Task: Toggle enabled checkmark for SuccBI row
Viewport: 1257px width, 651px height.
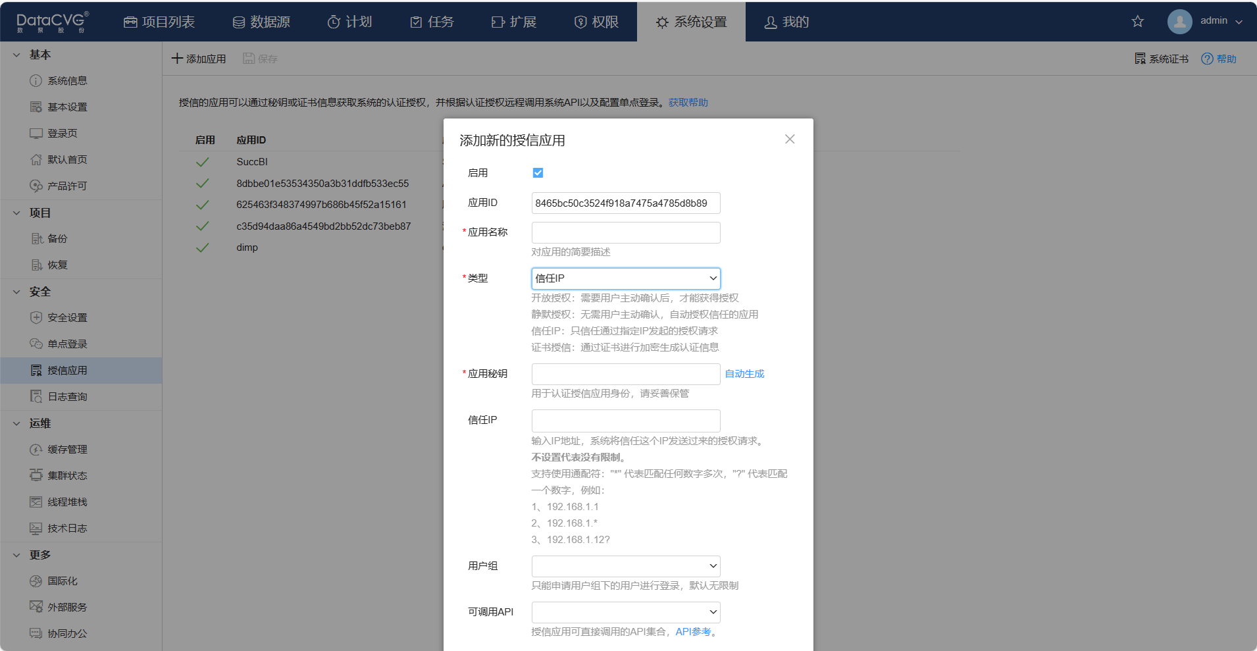Action: tap(203, 162)
